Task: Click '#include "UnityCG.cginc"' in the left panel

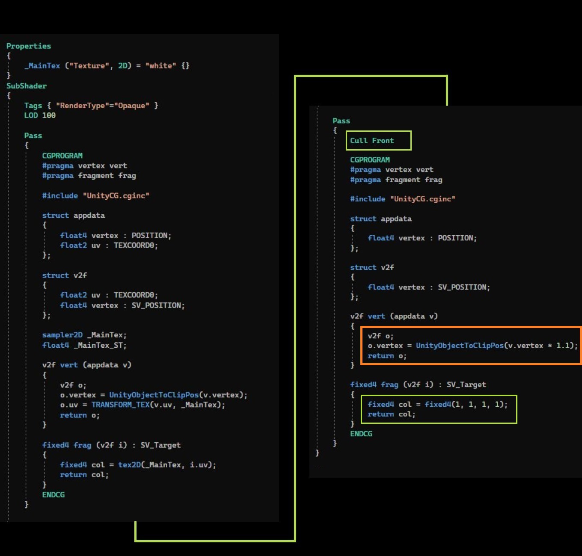Action: [96, 195]
